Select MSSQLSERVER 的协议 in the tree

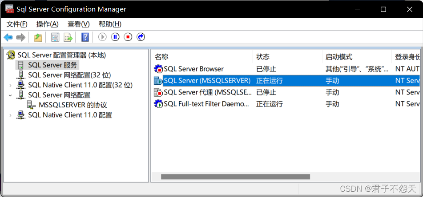click(x=73, y=105)
